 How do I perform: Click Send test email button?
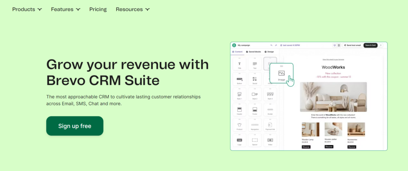click(352, 45)
